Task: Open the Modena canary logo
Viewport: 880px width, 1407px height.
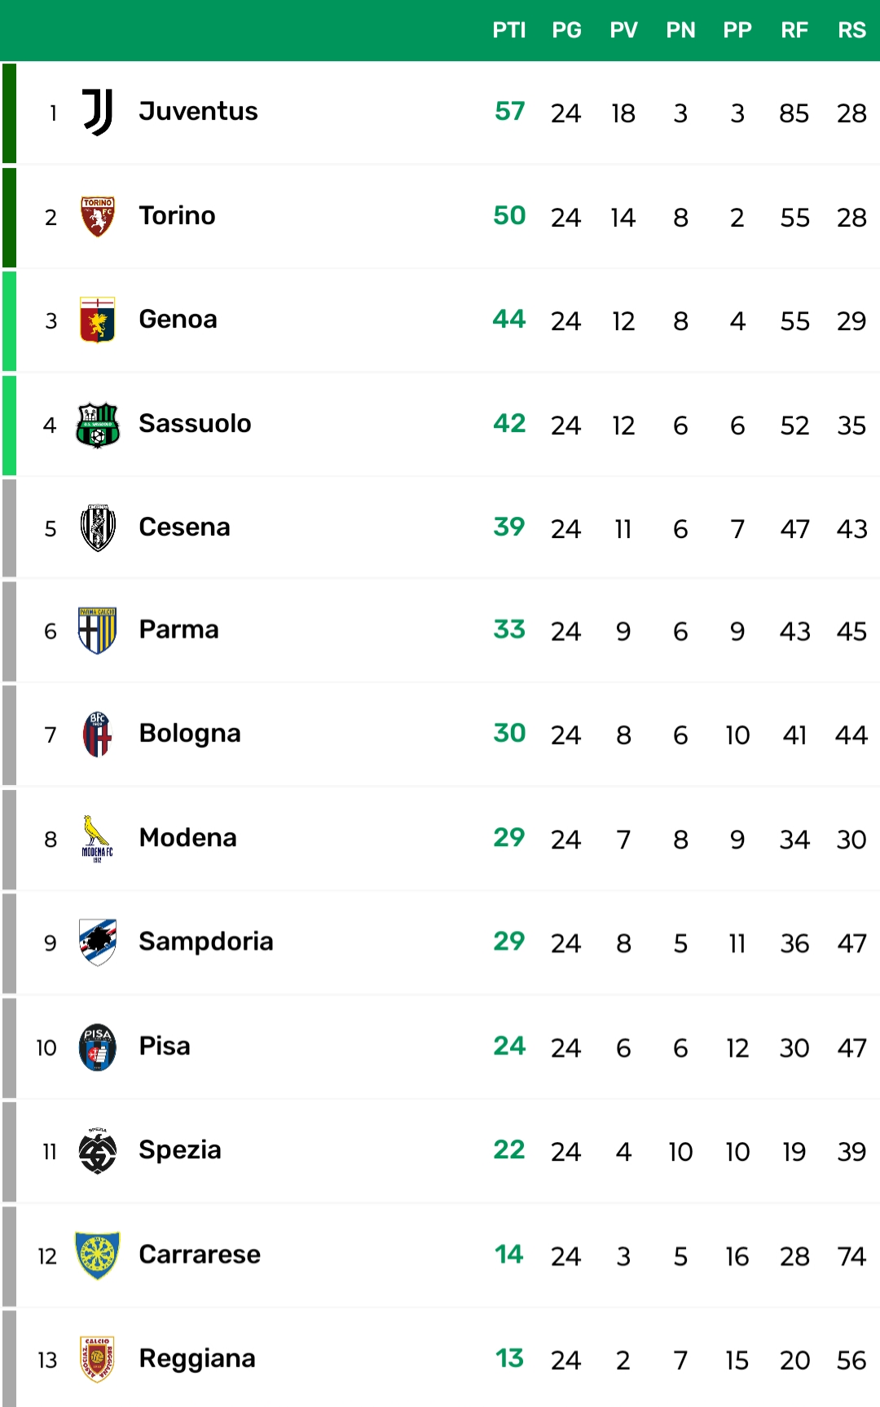Action: [97, 839]
